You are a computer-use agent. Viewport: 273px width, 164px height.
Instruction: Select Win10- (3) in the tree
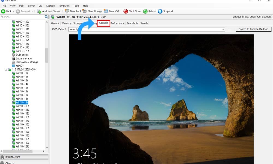click(x=22, y=81)
